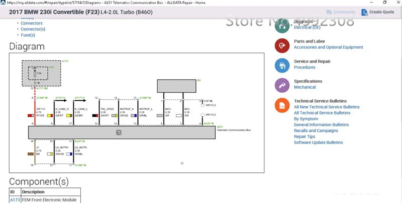Click the ALLDATA logo in the title bar

pos(3,3)
